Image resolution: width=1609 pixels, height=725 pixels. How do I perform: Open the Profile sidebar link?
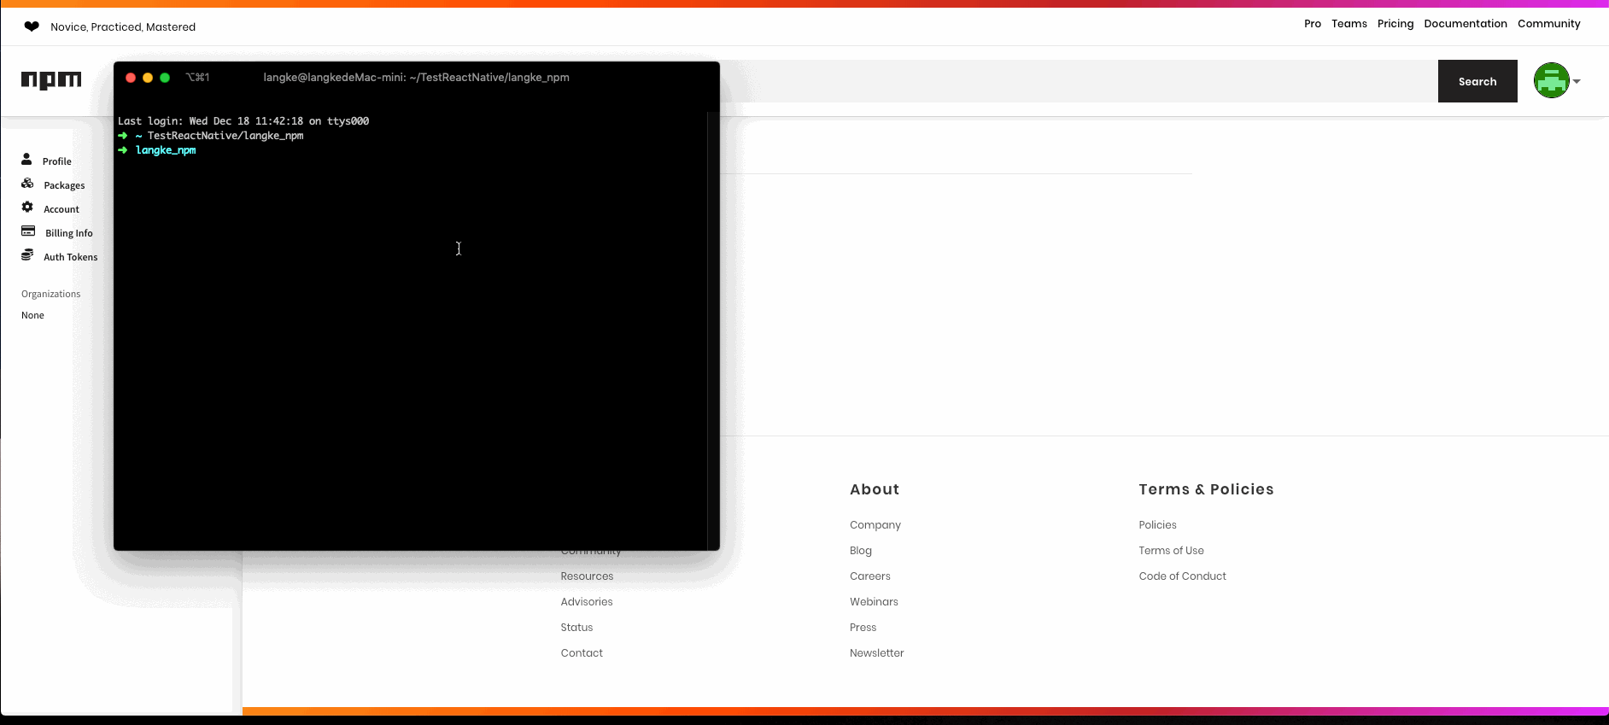click(x=57, y=161)
